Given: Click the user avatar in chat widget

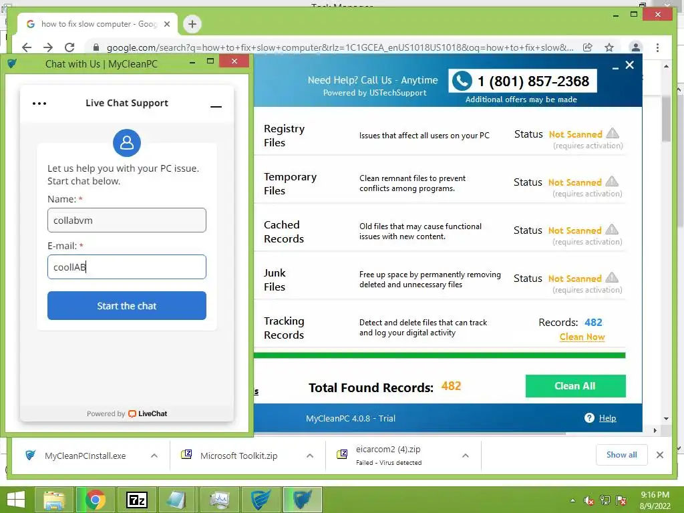Looking at the screenshot, I should coord(126,143).
